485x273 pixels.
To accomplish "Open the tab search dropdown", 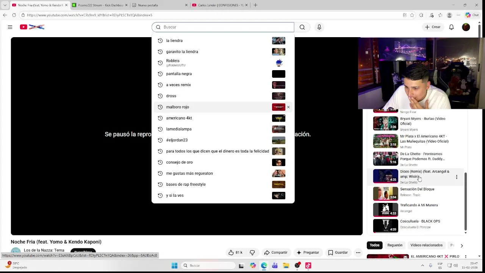I will coord(5,5).
